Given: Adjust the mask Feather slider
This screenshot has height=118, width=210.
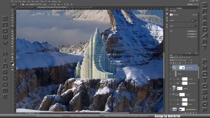Looking at the screenshot, I should 184,27.
